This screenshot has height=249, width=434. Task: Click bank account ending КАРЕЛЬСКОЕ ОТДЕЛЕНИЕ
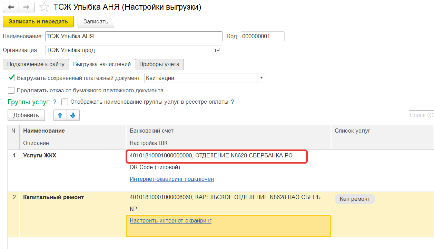click(228, 197)
